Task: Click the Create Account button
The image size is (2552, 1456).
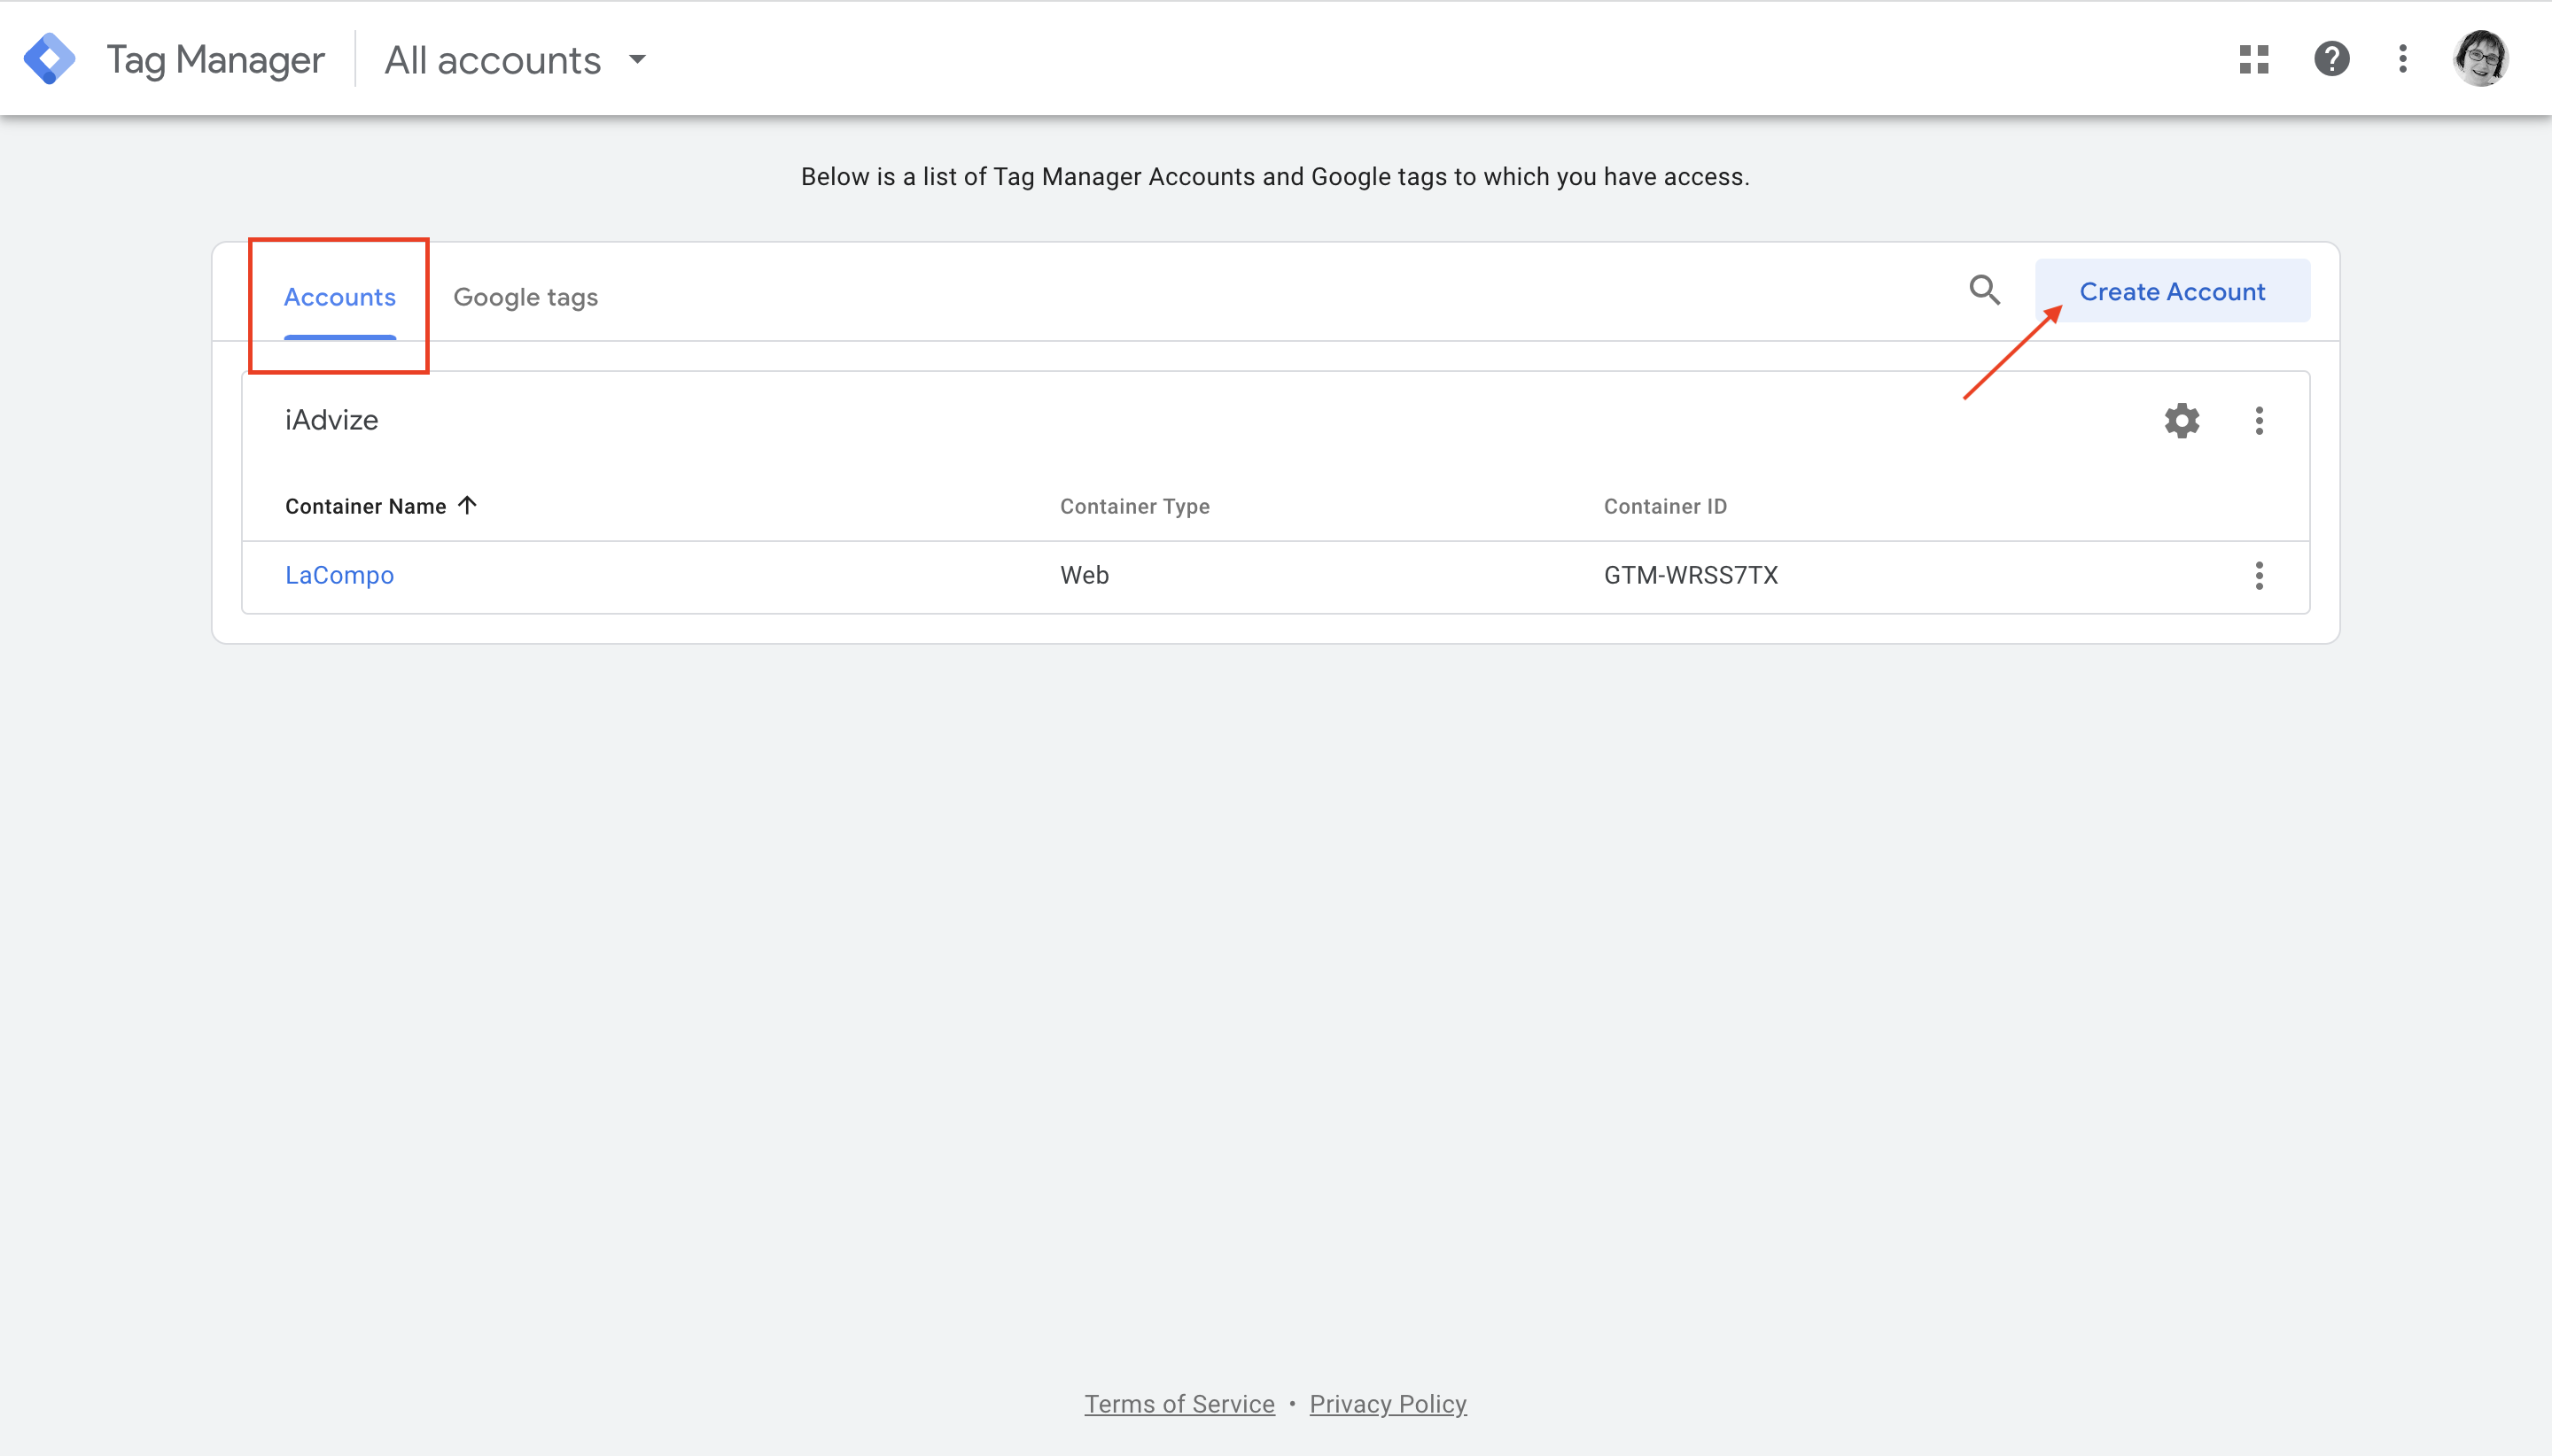Action: click(x=2172, y=291)
